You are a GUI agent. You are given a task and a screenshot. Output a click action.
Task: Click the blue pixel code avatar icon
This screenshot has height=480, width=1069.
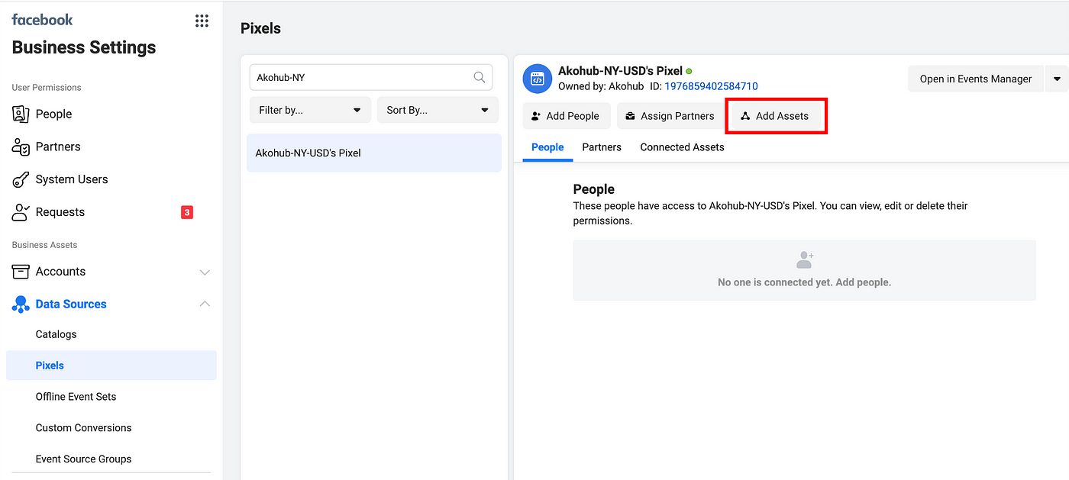[x=538, y=79]
